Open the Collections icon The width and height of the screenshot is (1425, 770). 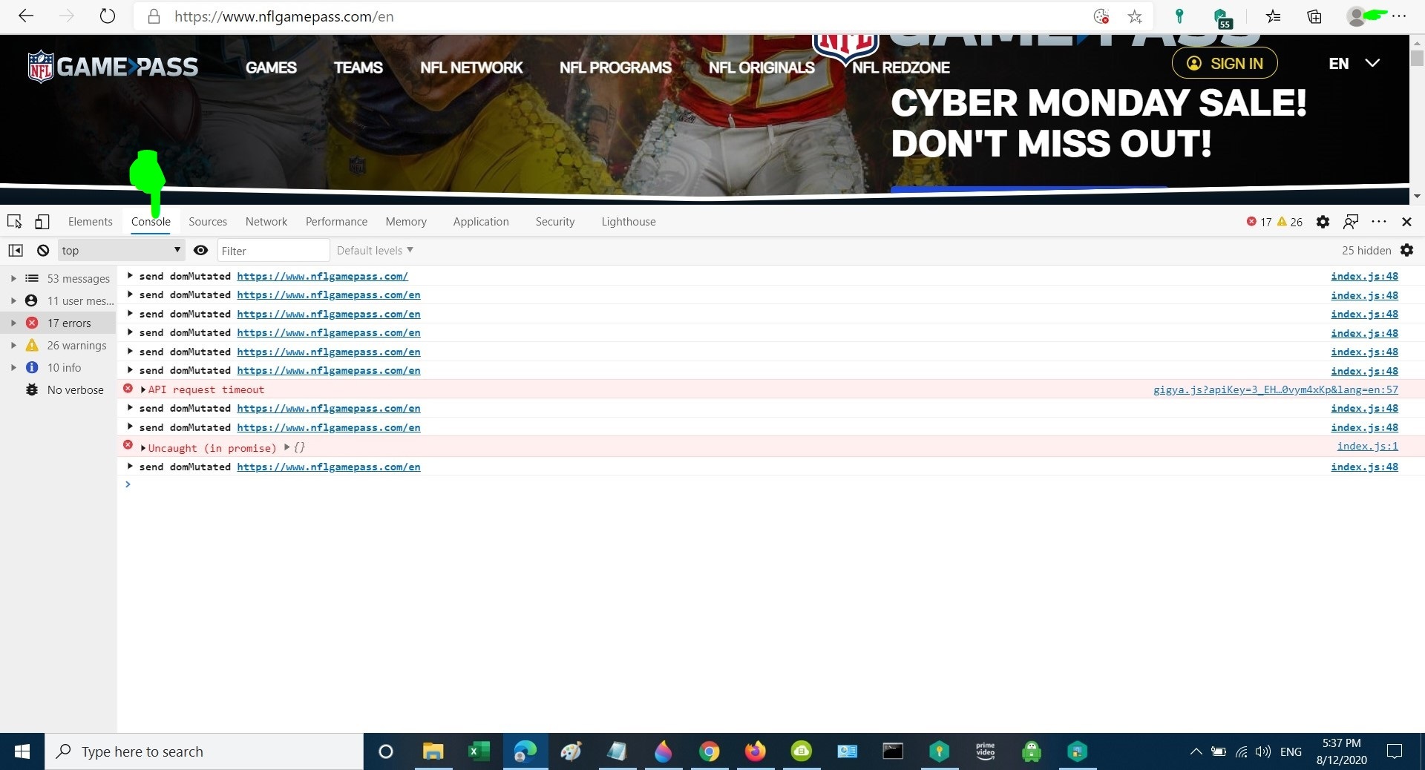point(1314,16)
